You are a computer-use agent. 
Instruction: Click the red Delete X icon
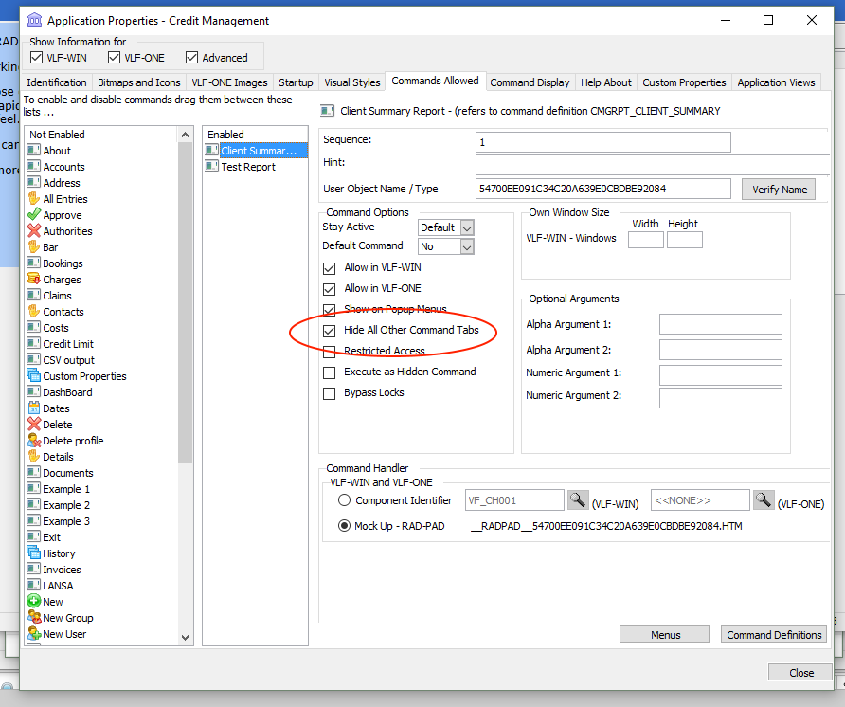(x=34, y=424)
